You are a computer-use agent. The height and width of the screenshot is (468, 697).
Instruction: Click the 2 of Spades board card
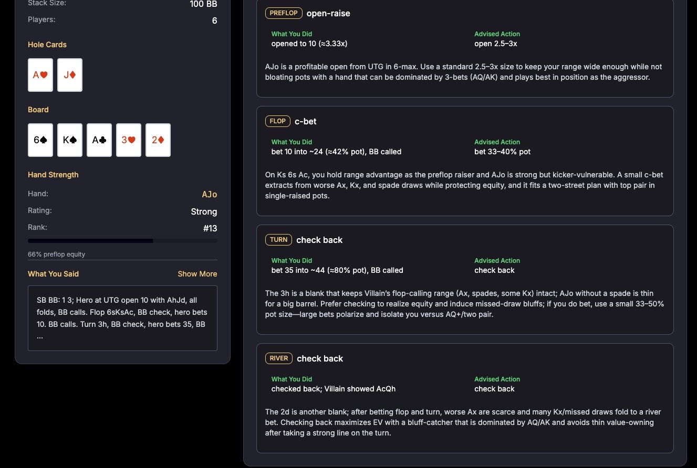pyautogui.click(x=158, y=140)
